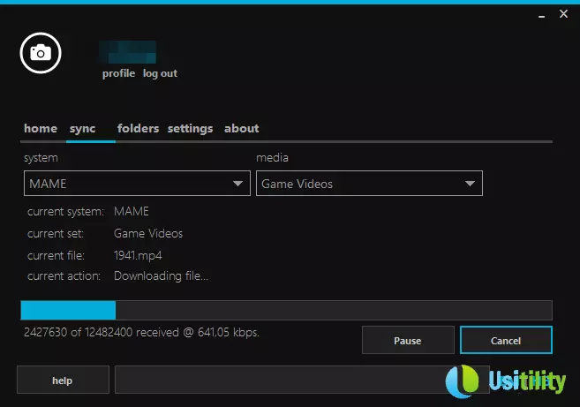The image size is (580, 407).
Task: Click the camera logo icon
Action: tap(40, 53)
